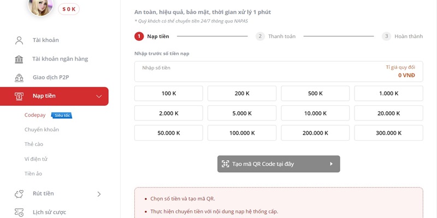Viewport: 437px width, 218px height.
Task: Click the Tài khoản person icon
Action: click(x=19, y=40)
